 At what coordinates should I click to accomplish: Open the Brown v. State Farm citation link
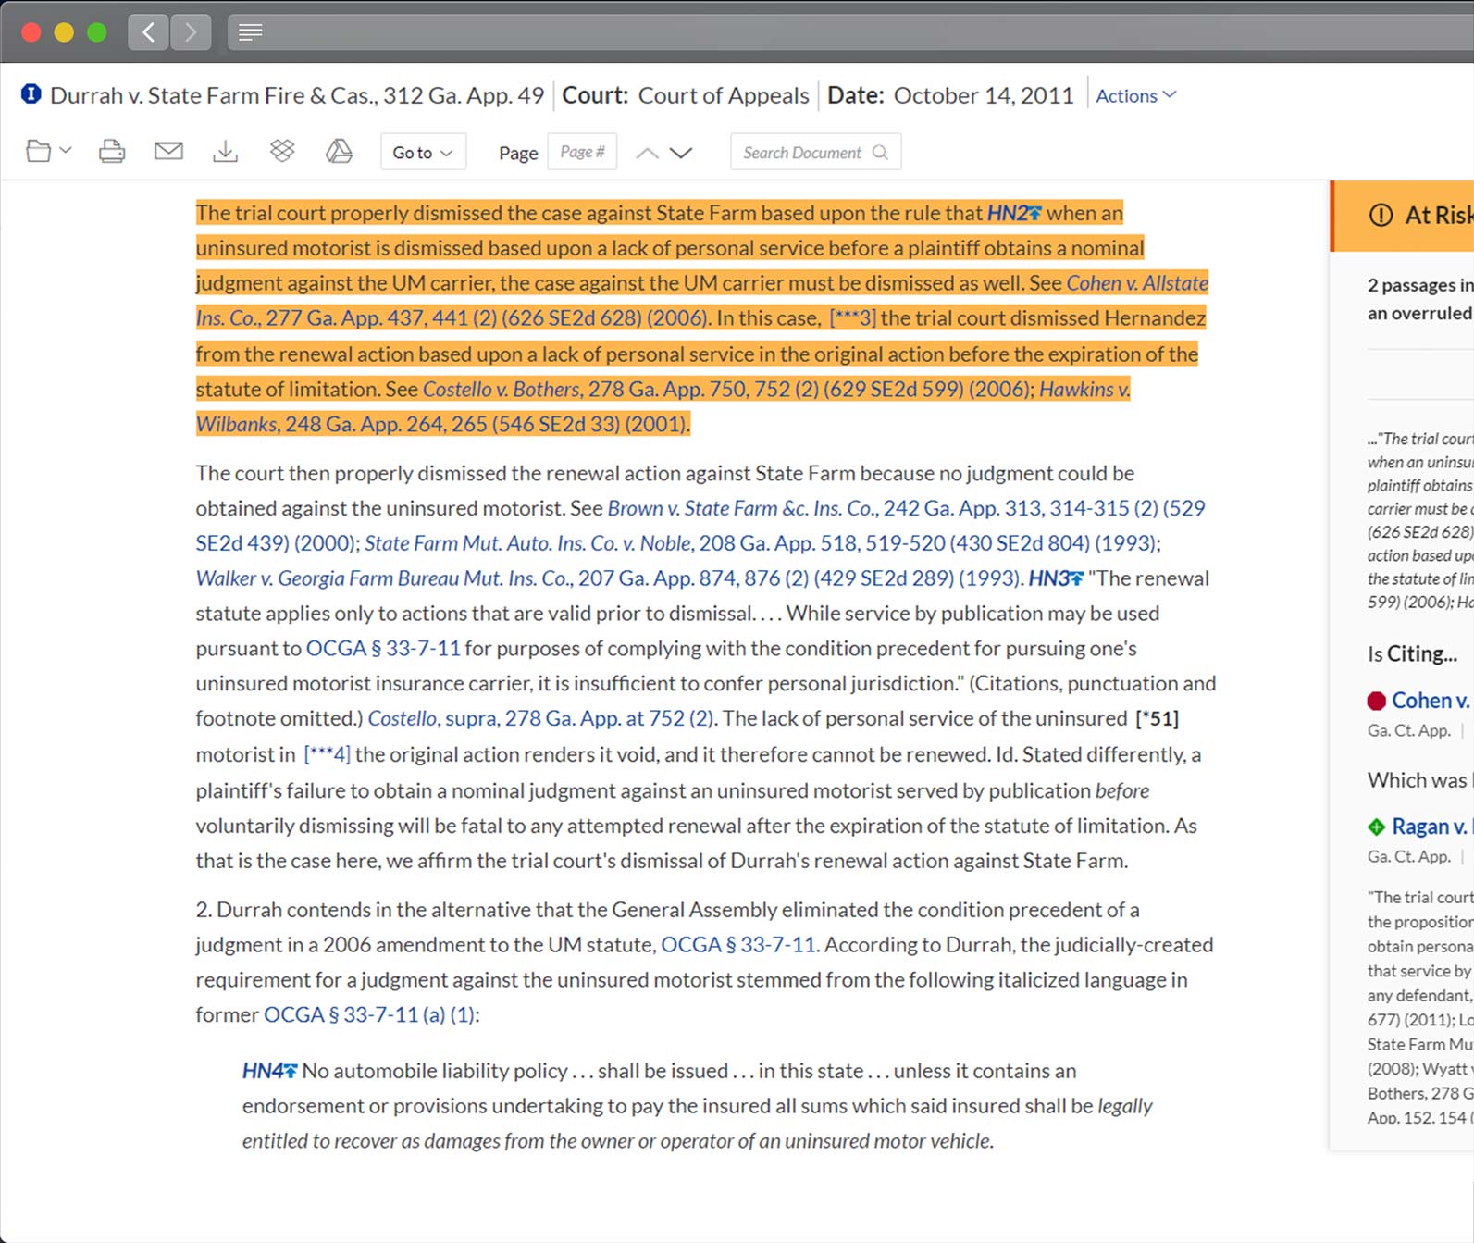pos(700,526)
